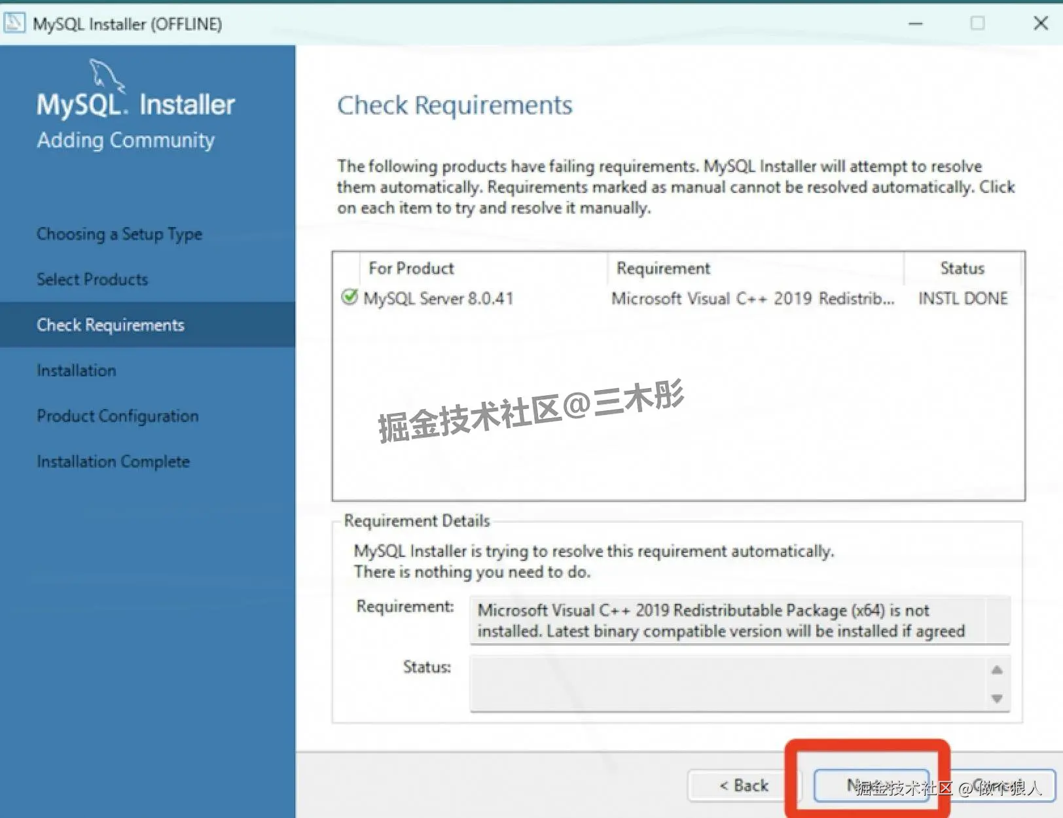
Task: Click inside the Status scrollable text area
Action: pos(727,684)
